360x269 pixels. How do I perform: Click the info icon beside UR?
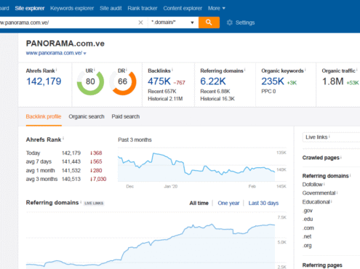(x=95, y=70)
